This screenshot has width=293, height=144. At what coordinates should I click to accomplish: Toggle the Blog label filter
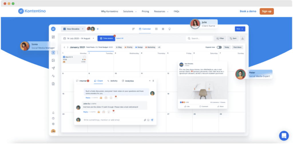[x=119, y=47]
